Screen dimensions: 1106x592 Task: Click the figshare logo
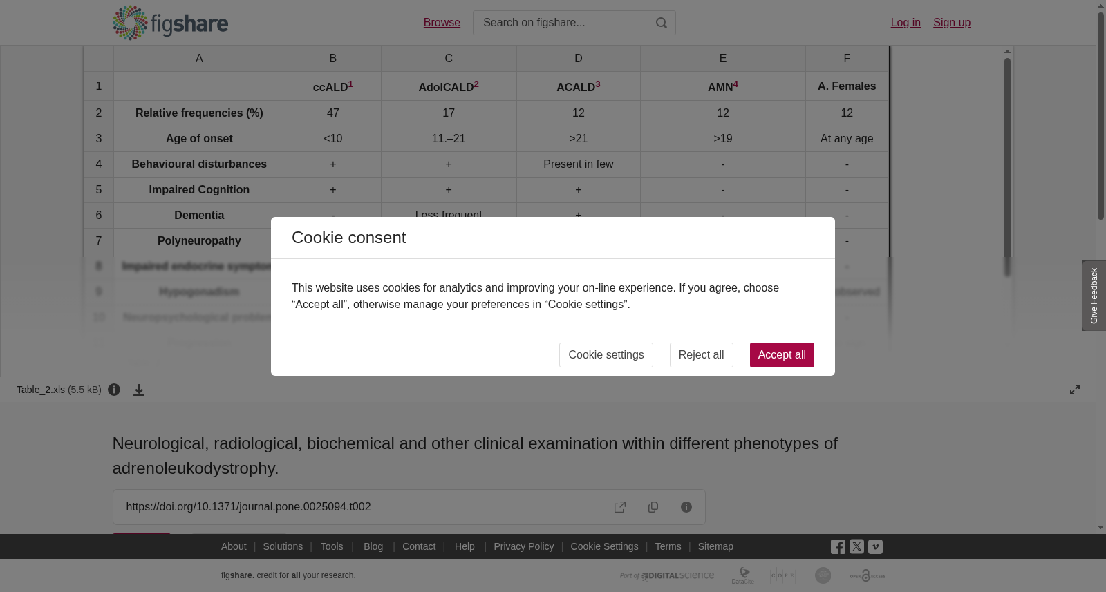tap(170, 23)
